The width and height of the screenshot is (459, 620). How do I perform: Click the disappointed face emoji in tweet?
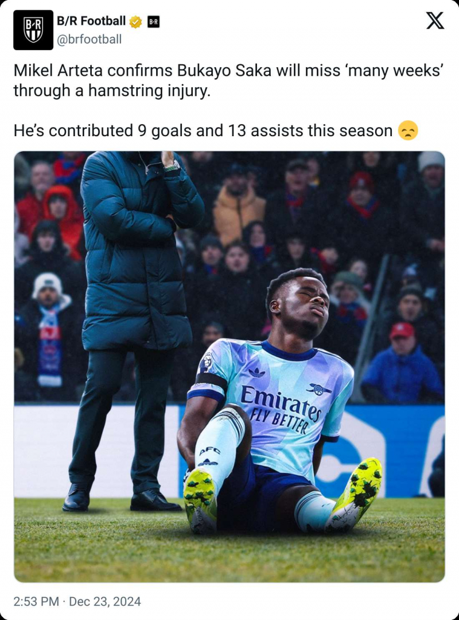tap(408, 131)
